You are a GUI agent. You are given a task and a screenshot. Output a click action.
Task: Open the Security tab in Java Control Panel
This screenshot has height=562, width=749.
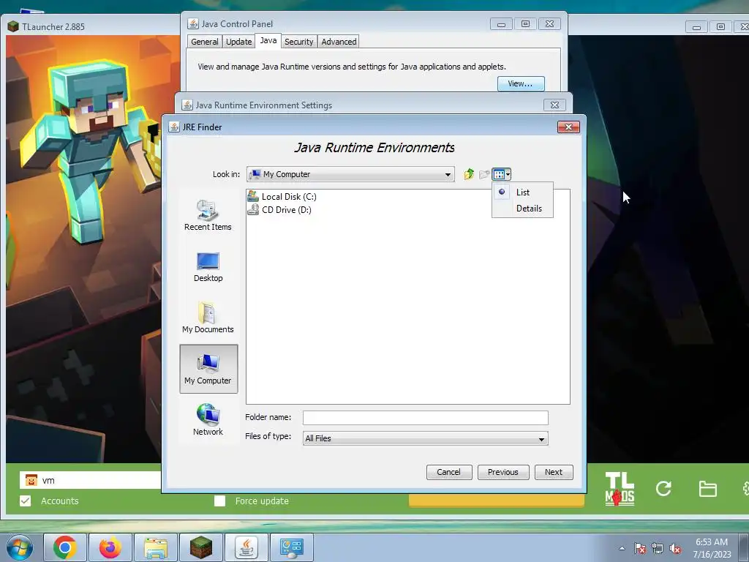coord(298,42)
